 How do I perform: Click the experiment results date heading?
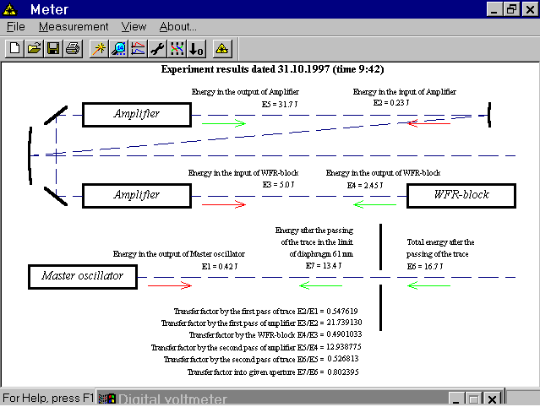[x=272, y=69]
